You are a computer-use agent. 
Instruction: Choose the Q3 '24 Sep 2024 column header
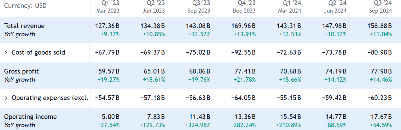pos(381,7)
